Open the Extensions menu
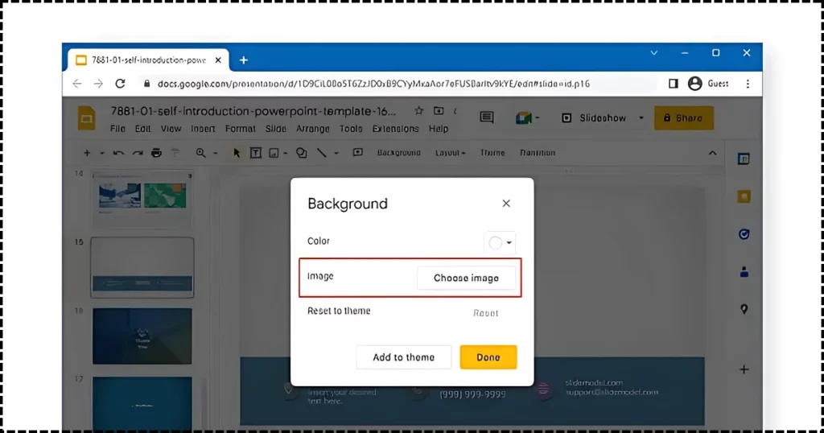This screenshot has width=824, height=433. [x=395, y=129]
